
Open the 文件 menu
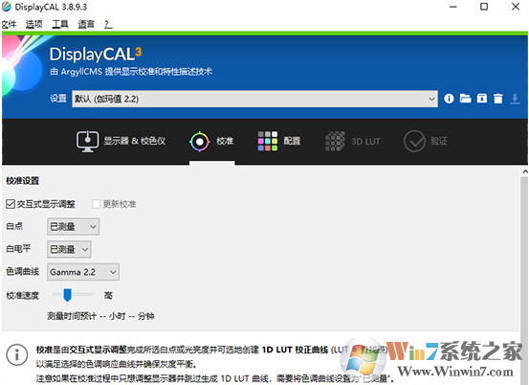pos(10,24)
